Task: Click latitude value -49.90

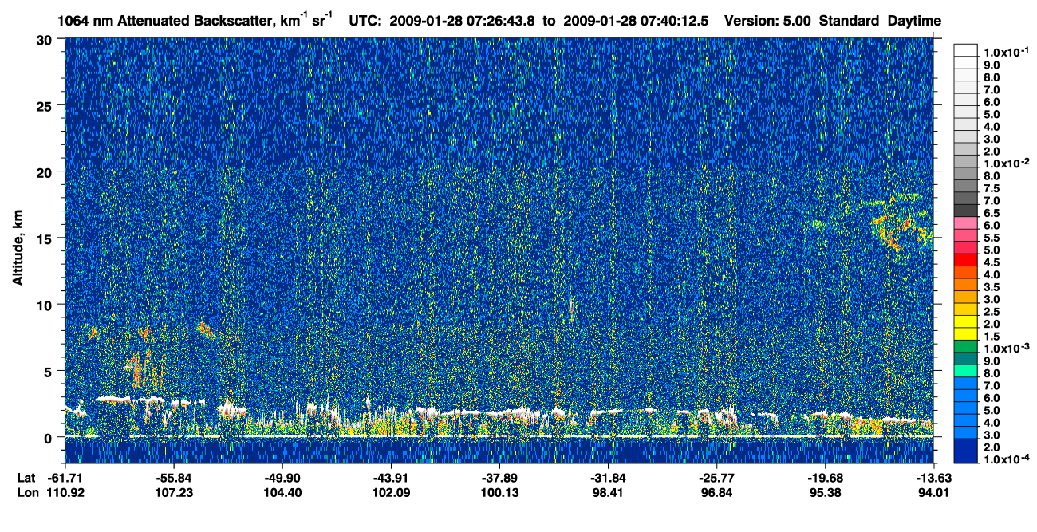Action: point(282,477)
